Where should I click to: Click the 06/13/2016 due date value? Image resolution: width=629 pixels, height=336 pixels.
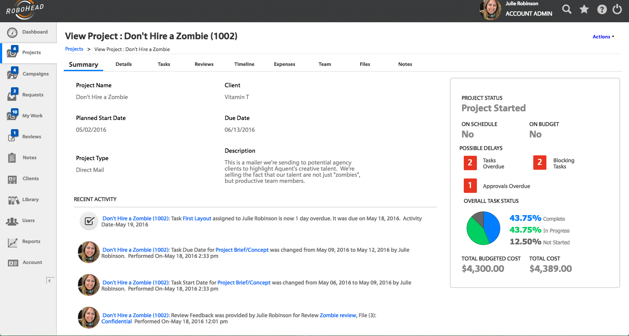(x=240, y=130)
